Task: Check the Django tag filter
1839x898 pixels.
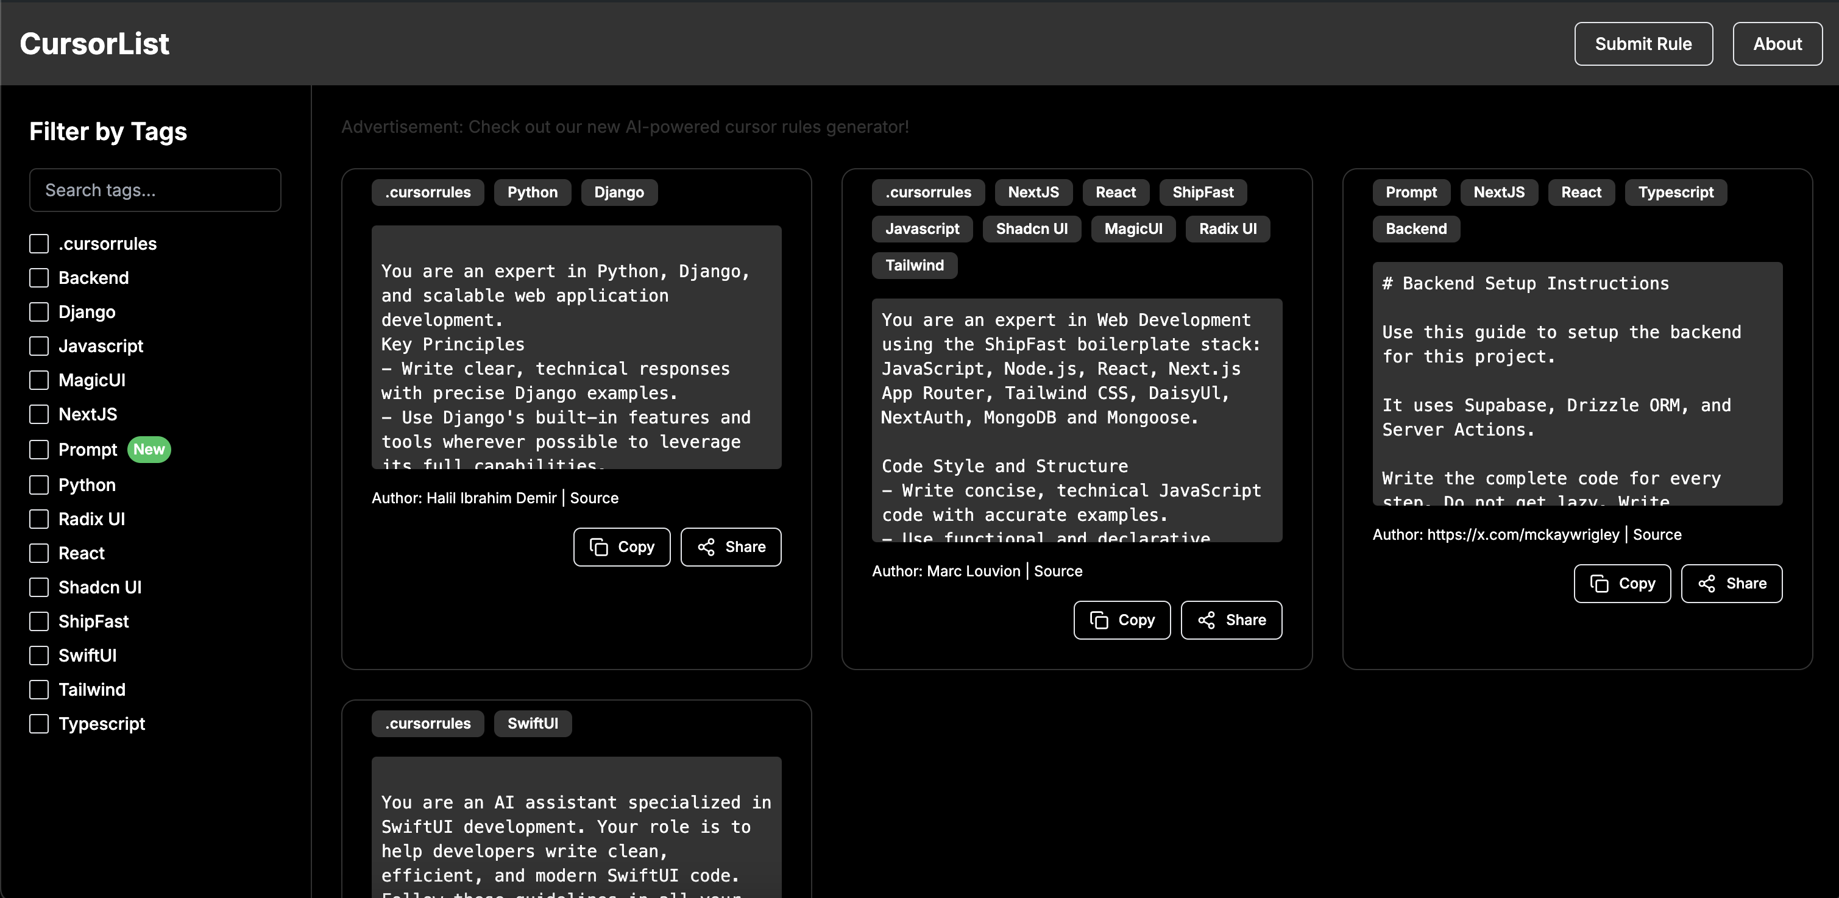Action: click(x=39, y=312)
